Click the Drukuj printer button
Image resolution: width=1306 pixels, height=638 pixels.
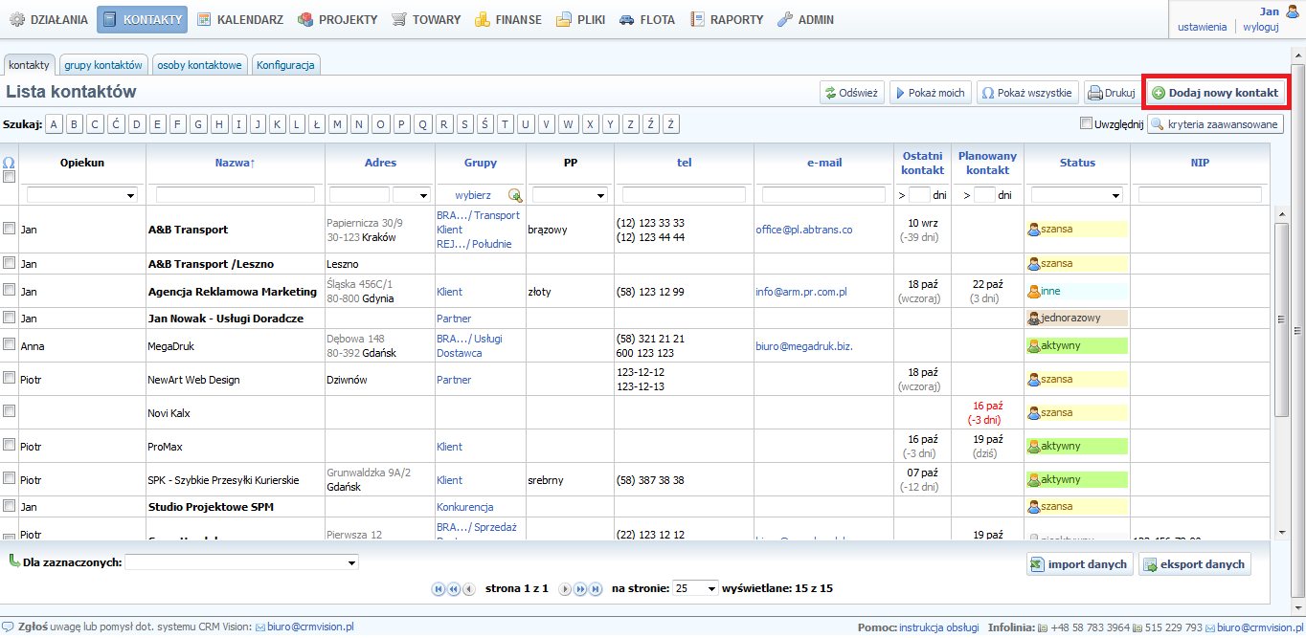click(1110, 93)
